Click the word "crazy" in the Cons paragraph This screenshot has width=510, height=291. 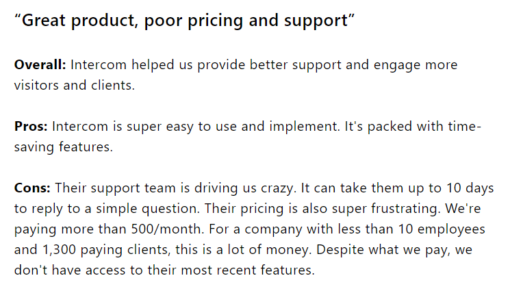[273, 188]
